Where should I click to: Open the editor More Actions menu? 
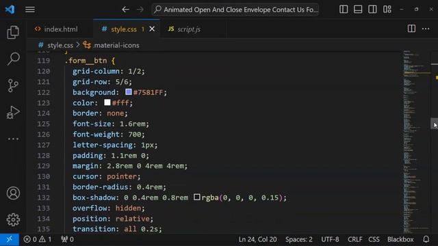pyautogui.click(x=426, y=29)
